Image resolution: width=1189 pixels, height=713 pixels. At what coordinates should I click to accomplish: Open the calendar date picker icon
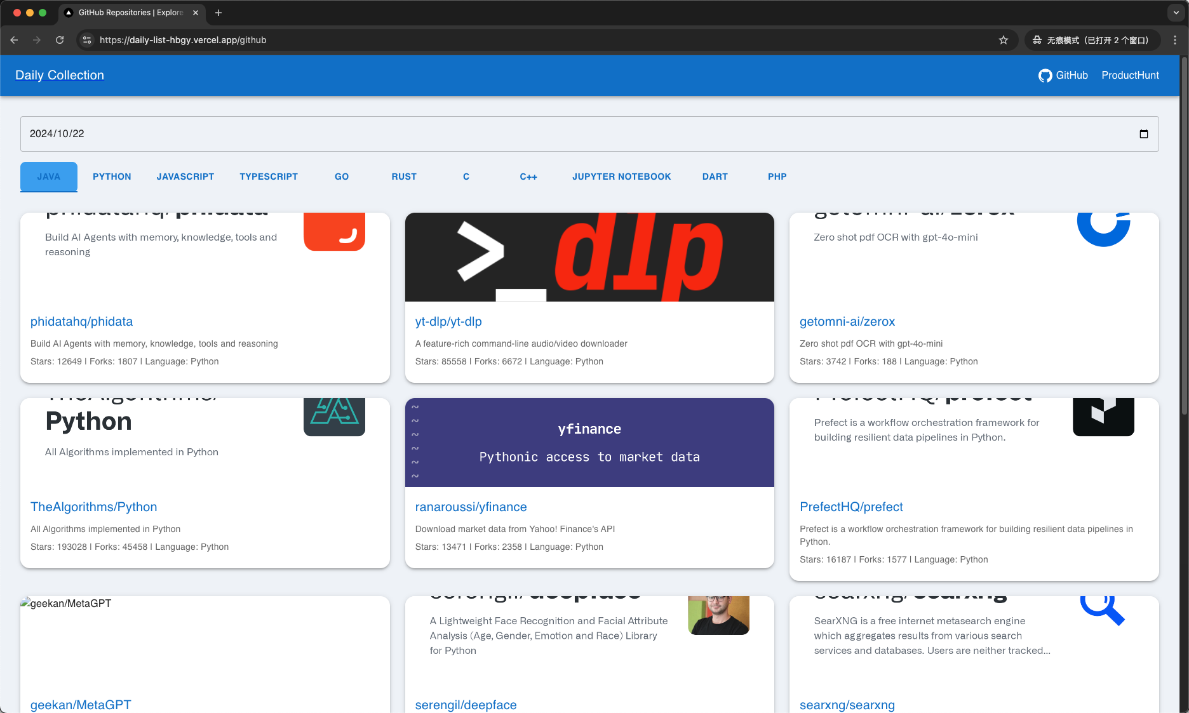[1144, 134]
